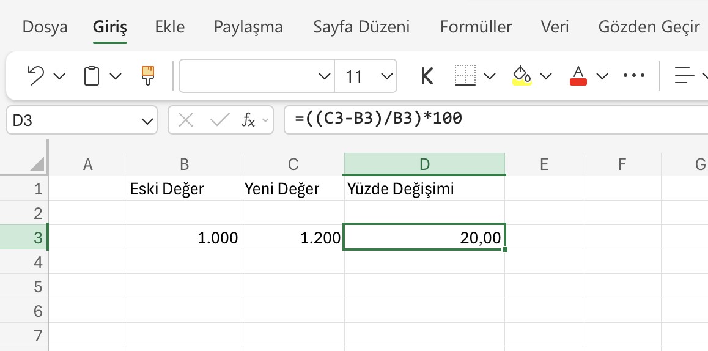Open the Sayfa Düzeni tab

(361, 27)
